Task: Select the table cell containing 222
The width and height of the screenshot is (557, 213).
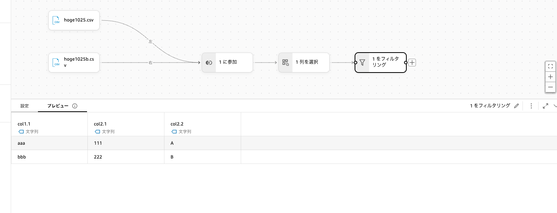Action: [98, 157]
